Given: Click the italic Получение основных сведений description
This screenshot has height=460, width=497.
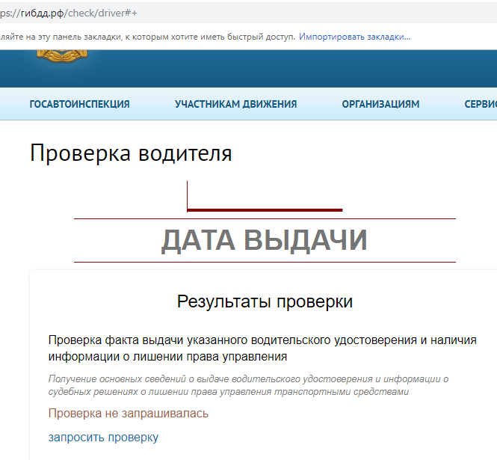Looking at the screenshot, I should point(248,385).
